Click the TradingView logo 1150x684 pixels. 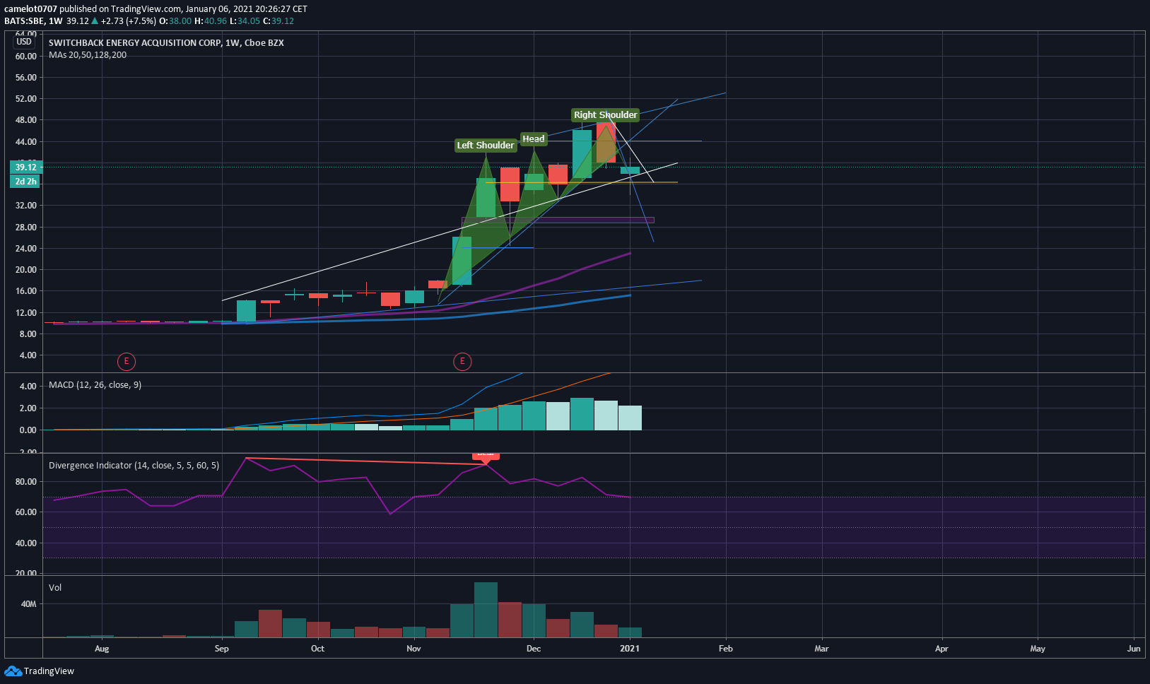coord(40,671)
